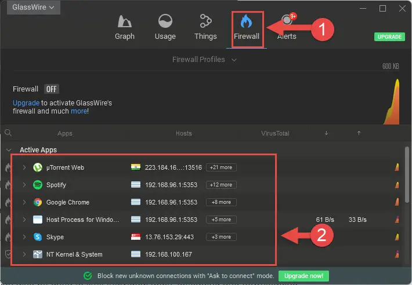Click the µTorrent Web app icon
412x285 pixels.
click(38, 167)
